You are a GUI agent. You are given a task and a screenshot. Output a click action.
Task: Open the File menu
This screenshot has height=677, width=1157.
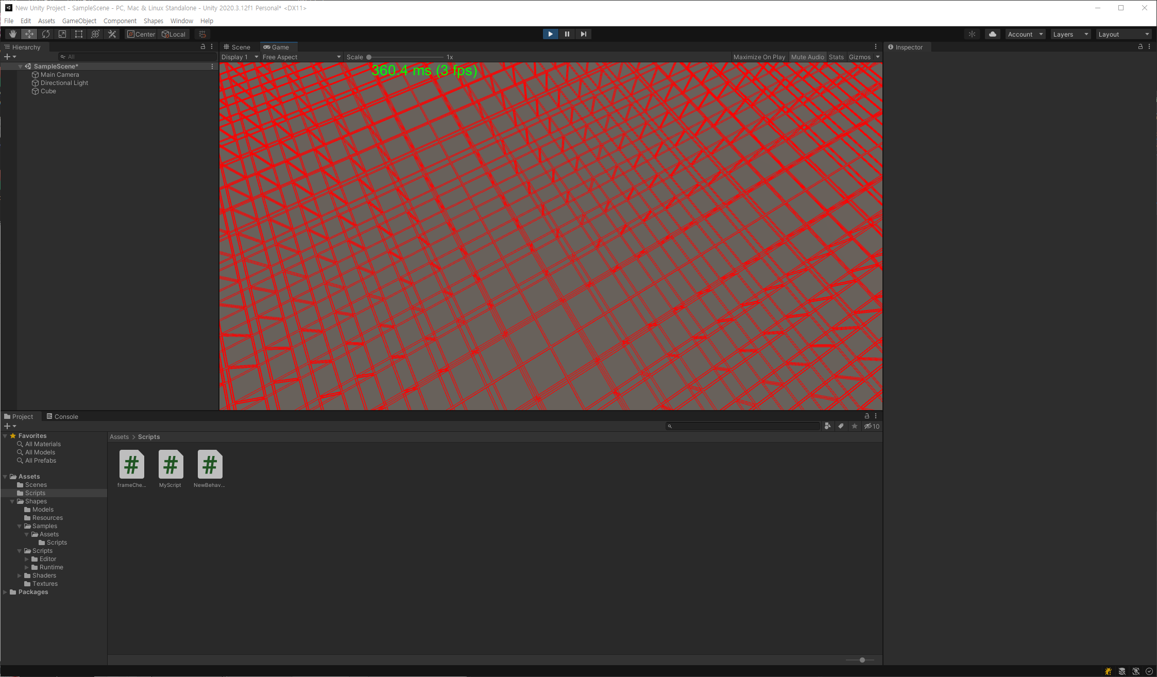coord(9,21)
